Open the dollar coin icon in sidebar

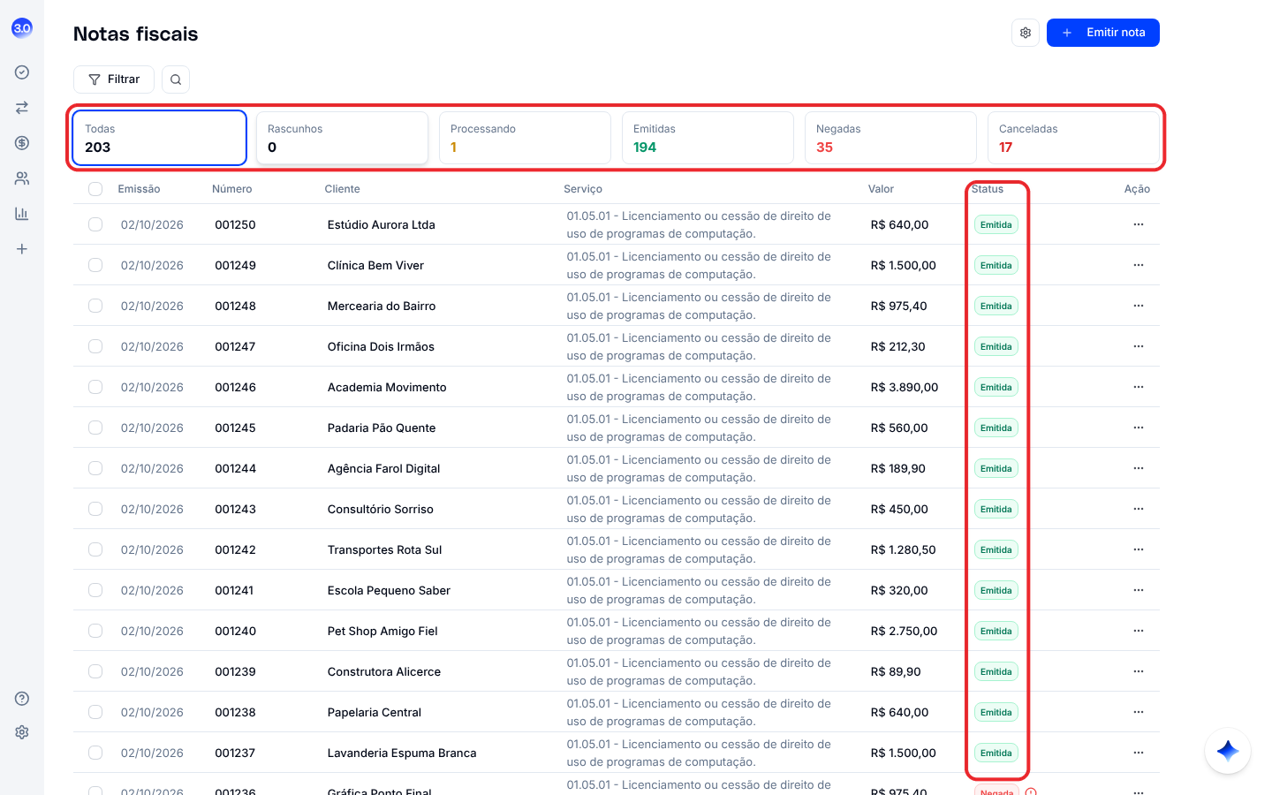pyautogui.click(x=22, y=143)
